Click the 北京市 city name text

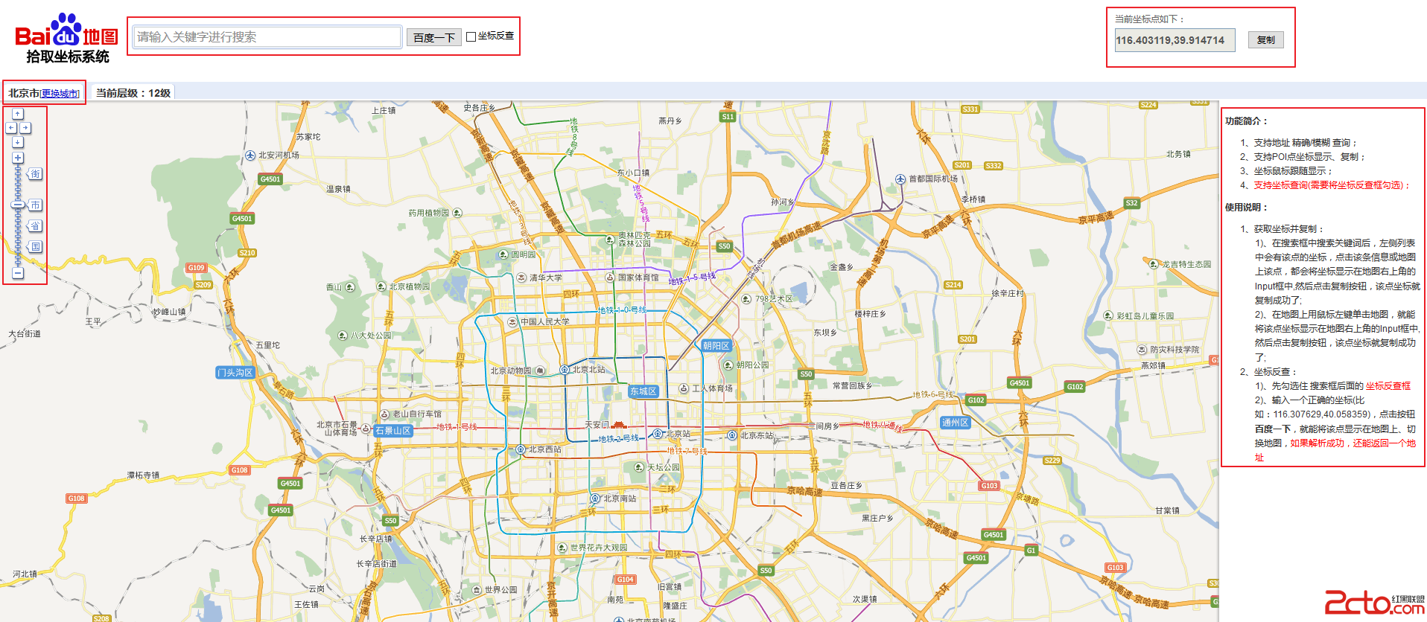(x=24, y=93)
